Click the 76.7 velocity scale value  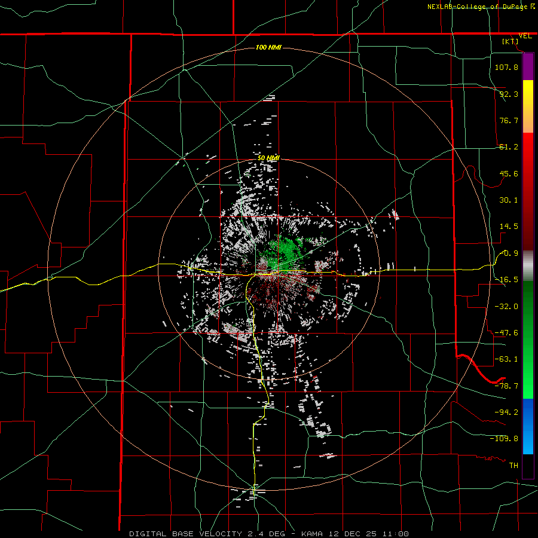pos(509,120)
